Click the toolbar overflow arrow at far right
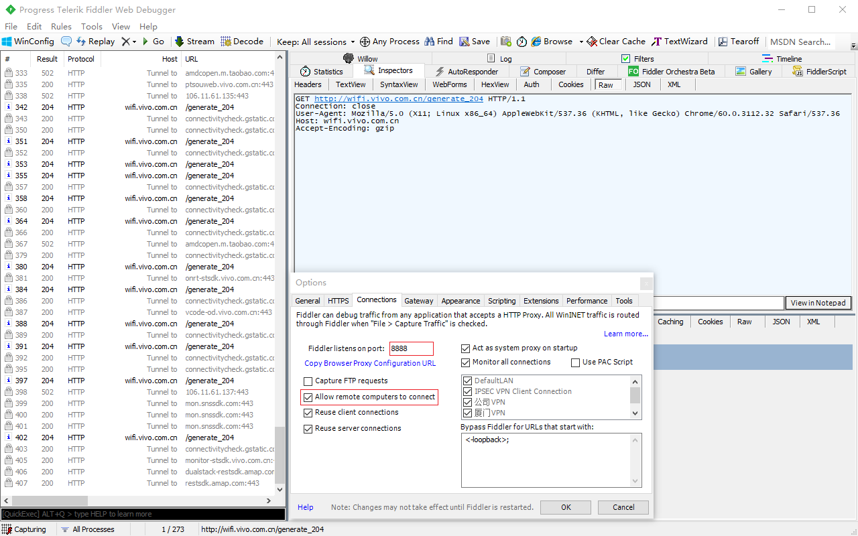858x536 pixels. (x=854, y=46)
